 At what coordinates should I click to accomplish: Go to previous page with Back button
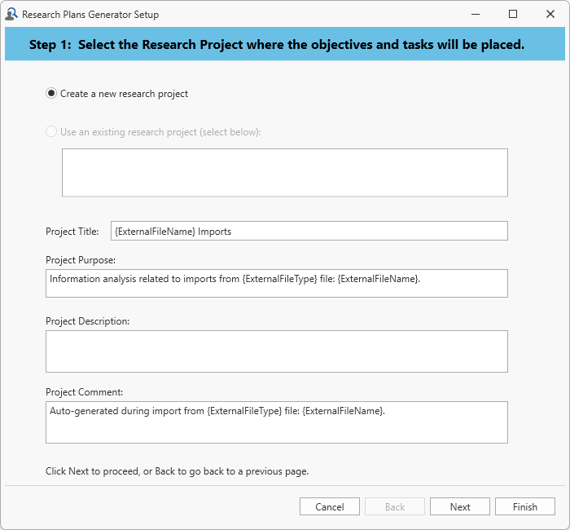(x=395, y=506)
